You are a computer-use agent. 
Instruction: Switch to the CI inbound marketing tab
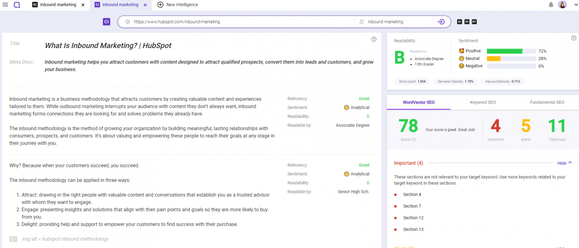click(116, 5)
